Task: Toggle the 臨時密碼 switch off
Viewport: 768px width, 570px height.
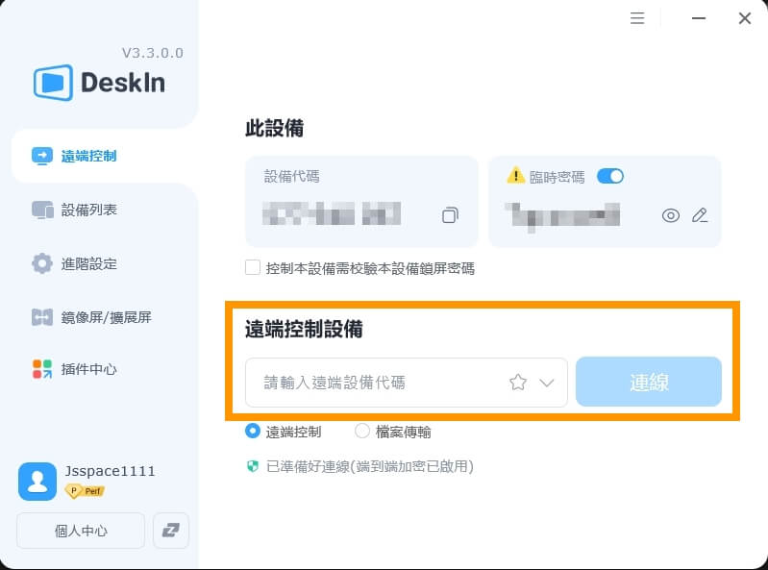Action: [x=609, y=176]
